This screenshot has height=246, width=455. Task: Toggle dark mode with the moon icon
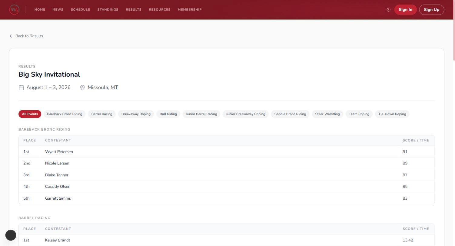coord(388,10)
